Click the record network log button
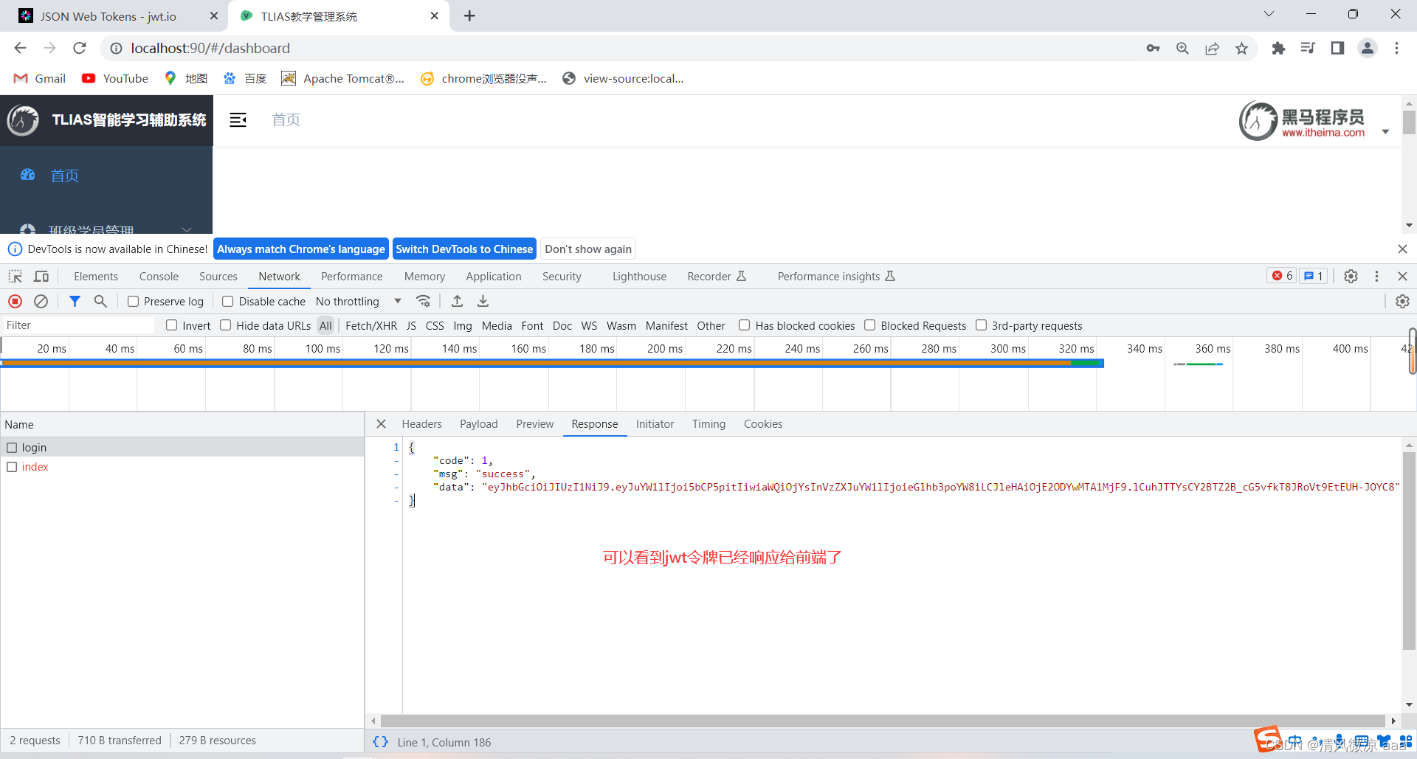Image resolution: width=1417 pixels, height=759 pixels. 15,301
